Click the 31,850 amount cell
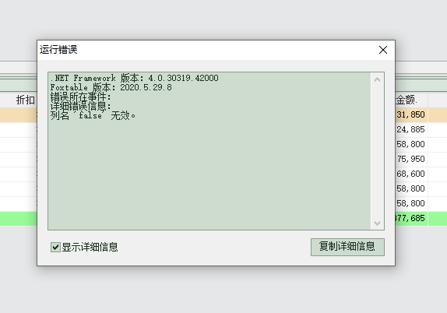This screenshot has width=447, height=313. point(411,114)
